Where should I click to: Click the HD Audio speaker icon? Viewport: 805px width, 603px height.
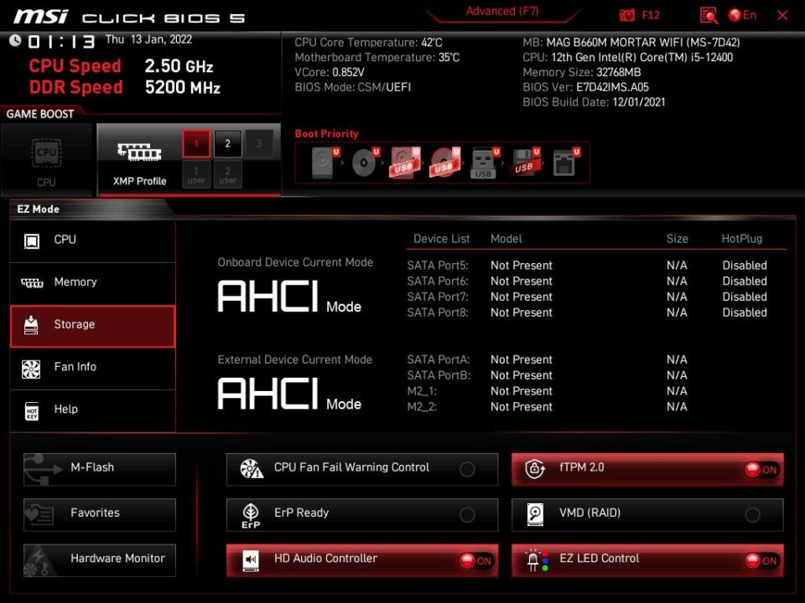tap(251, 560)
